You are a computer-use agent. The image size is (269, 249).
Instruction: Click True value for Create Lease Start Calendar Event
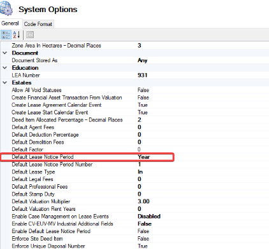[143, 112]
